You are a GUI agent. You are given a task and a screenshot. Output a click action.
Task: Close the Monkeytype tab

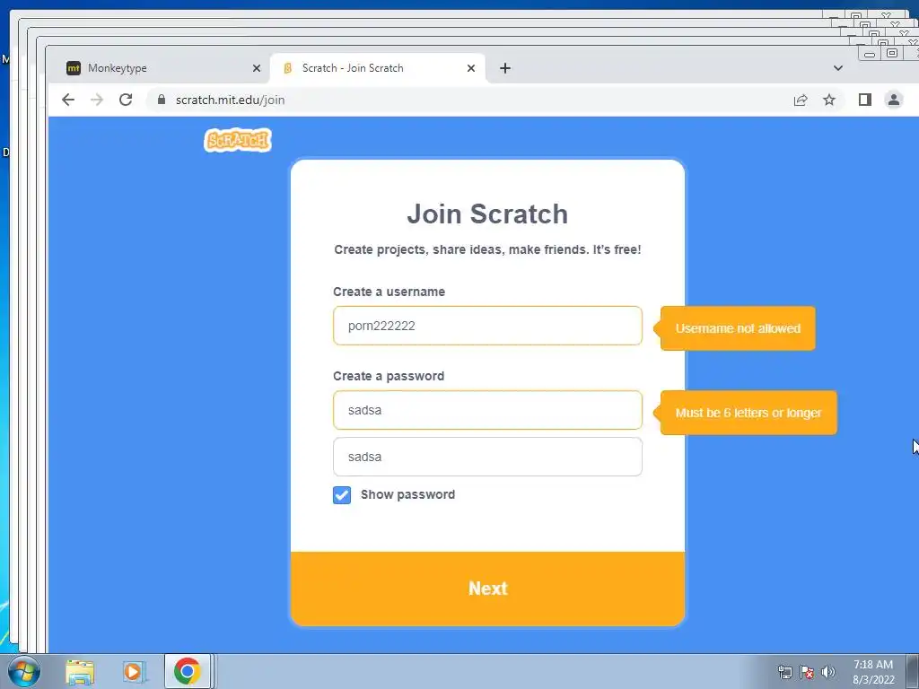click(x=256, y=68)
